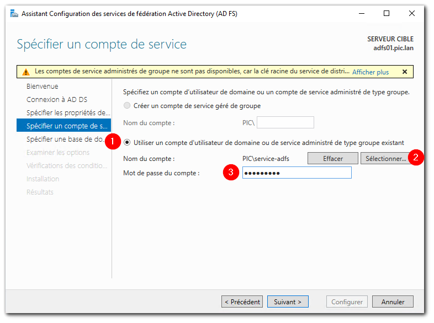Minimize the AD FS wizard window
434x323 pixels.
point(362,13)
